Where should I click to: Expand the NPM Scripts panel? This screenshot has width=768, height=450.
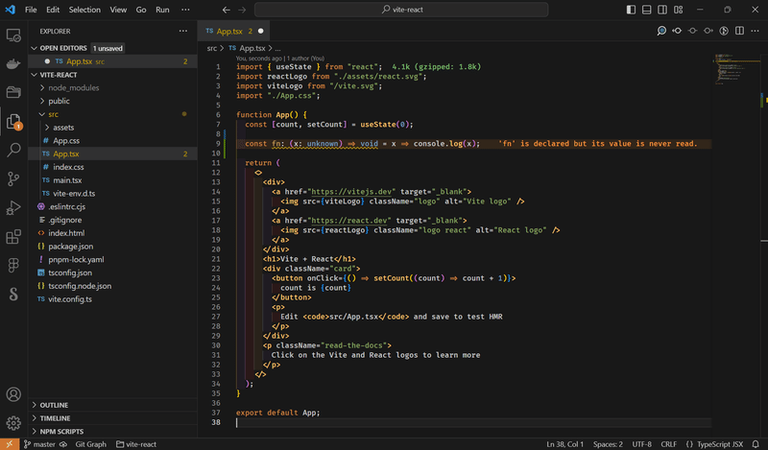click(112, 432)
